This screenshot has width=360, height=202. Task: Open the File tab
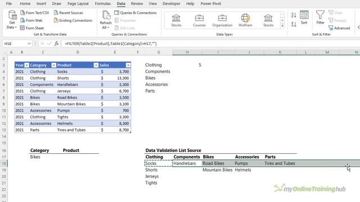pyautogui.click(x=9, y=4)
